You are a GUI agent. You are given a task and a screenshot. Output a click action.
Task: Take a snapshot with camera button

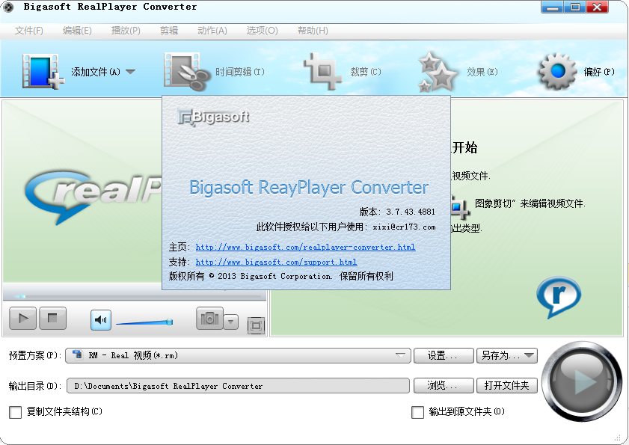(209, 319)
